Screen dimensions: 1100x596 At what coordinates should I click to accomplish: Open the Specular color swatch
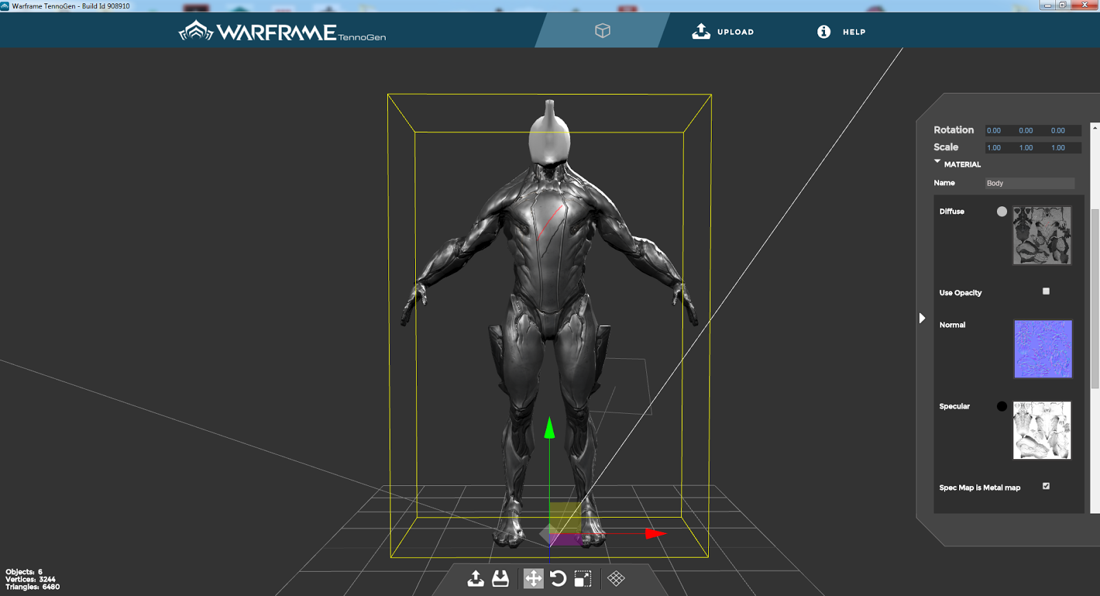(x=1002, y=406)
